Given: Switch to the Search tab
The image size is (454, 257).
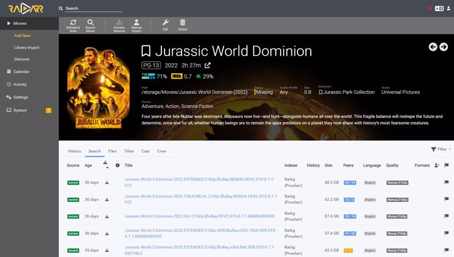Looking at the screenshot, I should point(94,151).
